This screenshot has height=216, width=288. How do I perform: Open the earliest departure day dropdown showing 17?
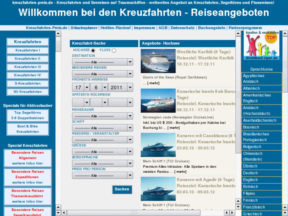coord(81,87)
